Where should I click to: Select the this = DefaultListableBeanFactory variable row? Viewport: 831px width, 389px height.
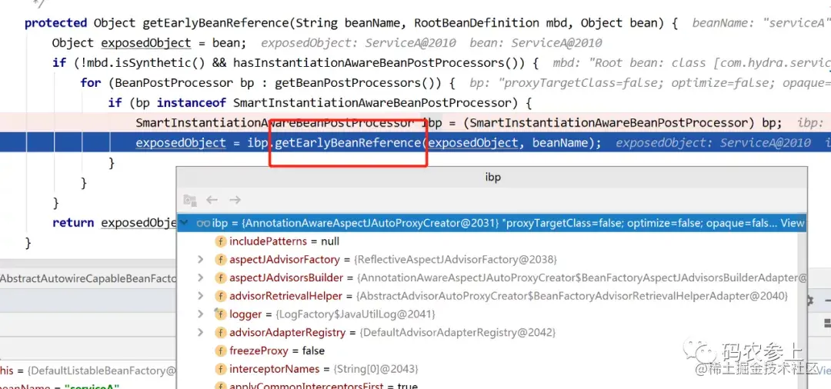point(88,371)
